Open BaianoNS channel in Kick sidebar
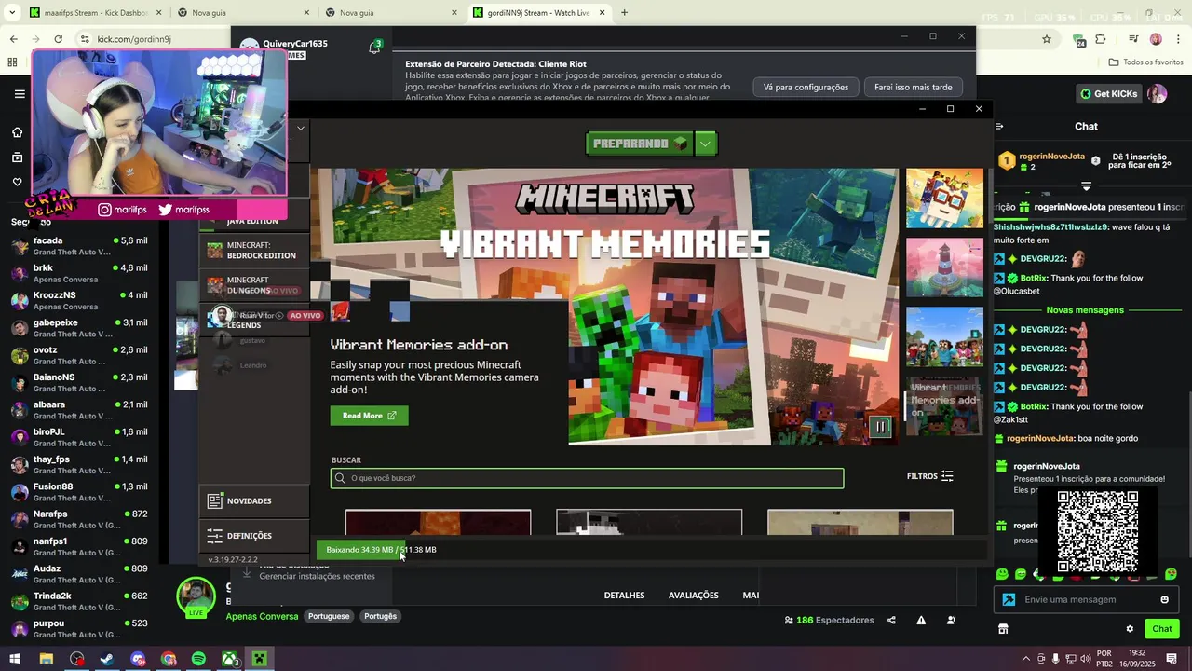This screenshot has width=1192, height=671. [x=79, y=383]
